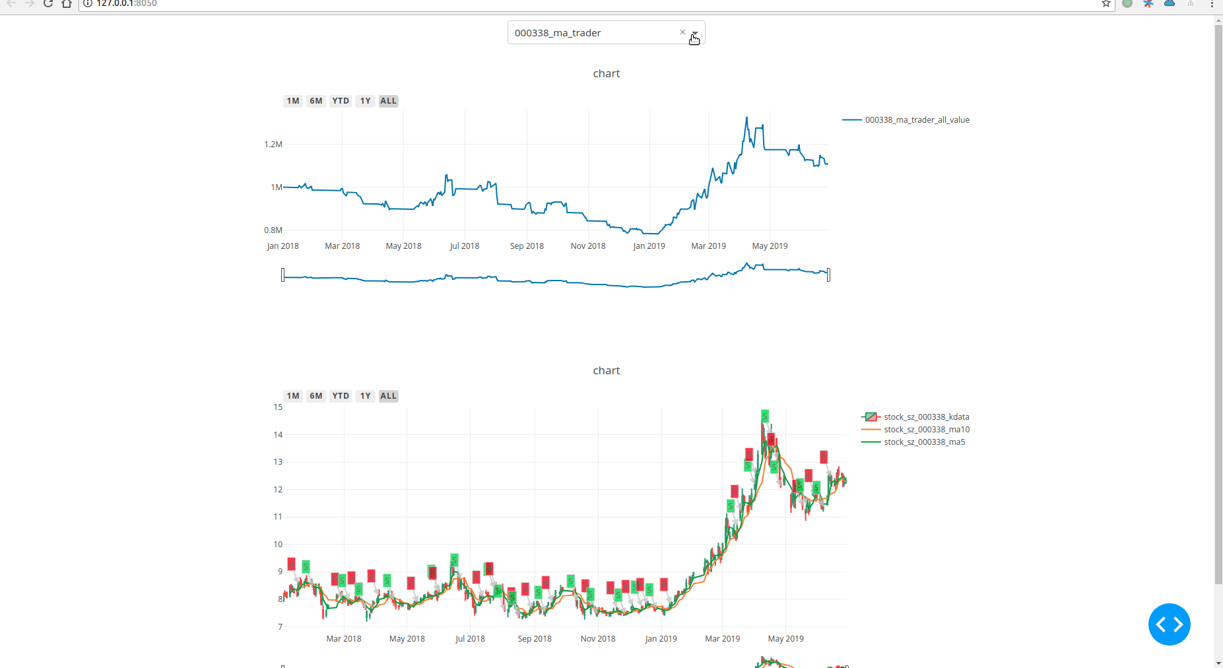Toggle 000338_ma_trader_all_value legend entry

click(906, 120)
